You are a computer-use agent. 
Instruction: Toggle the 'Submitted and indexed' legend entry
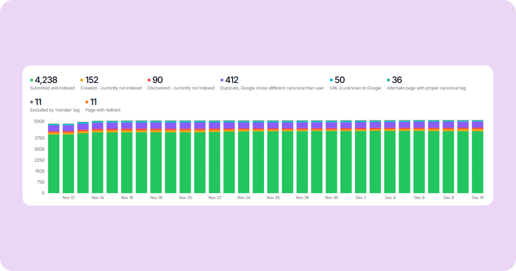(52, 83)
